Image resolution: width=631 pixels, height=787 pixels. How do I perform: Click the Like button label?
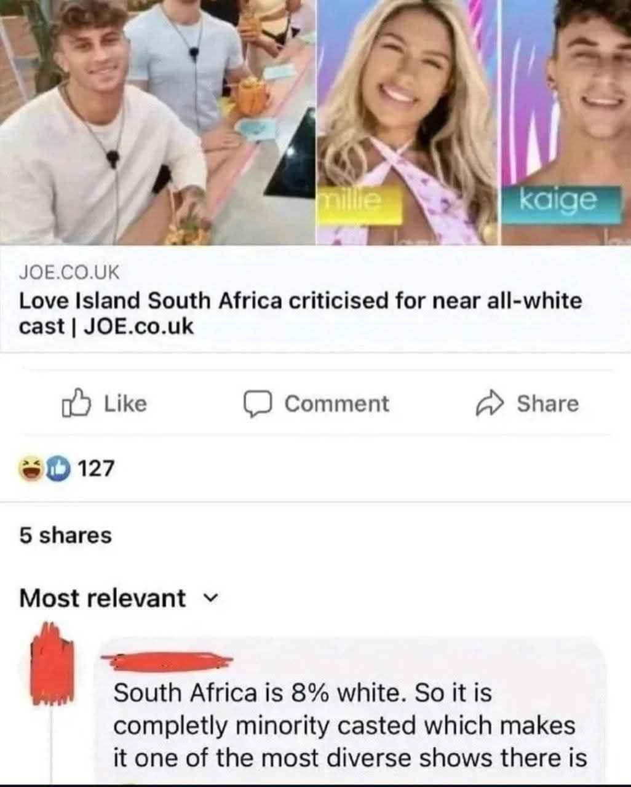click(125, 404)
